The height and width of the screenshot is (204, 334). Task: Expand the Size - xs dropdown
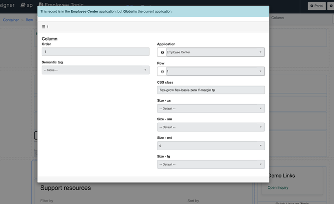pos(211,109)
